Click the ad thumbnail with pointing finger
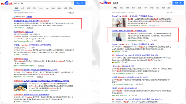 pyautogui.click(x=119, y=22)
